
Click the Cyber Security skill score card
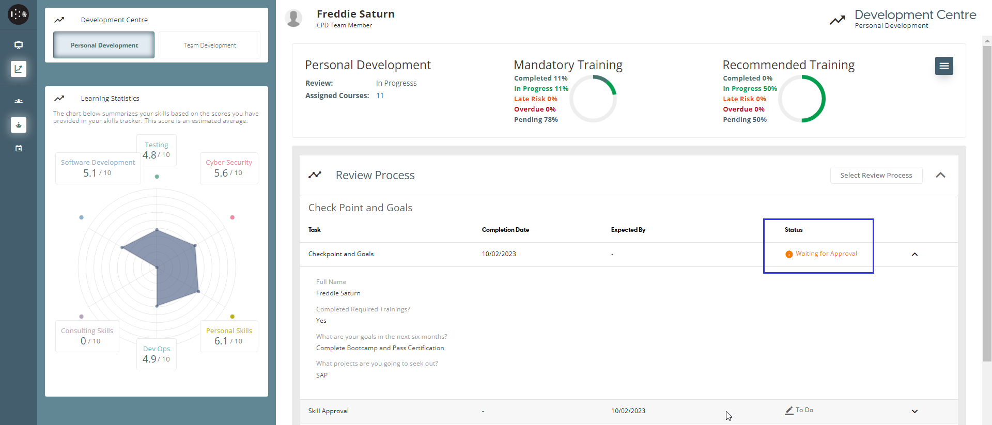pyautogui.click(x=229, y=168)
